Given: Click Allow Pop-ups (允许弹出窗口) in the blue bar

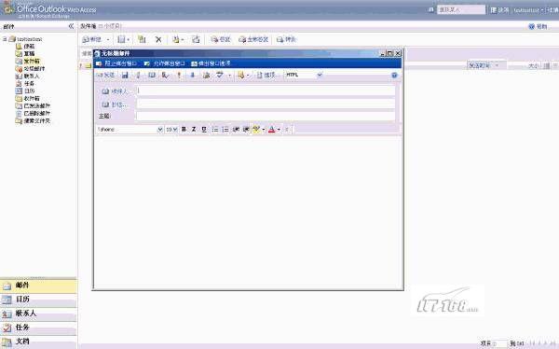Looking at the screenshot, I should (165, 63).
